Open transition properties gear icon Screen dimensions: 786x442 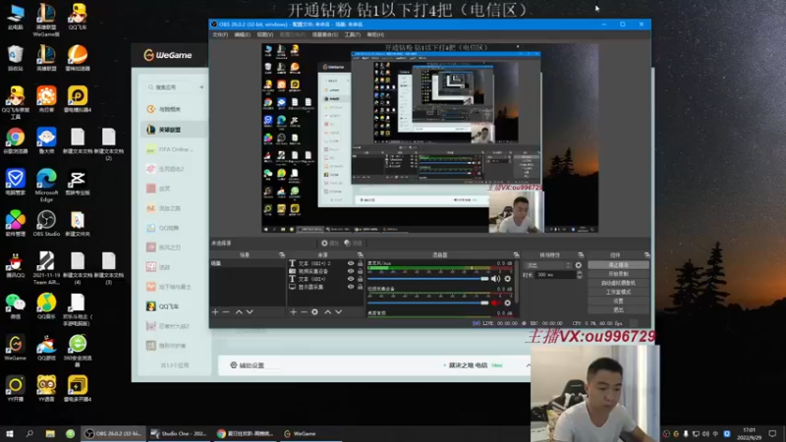coord(579,265)
